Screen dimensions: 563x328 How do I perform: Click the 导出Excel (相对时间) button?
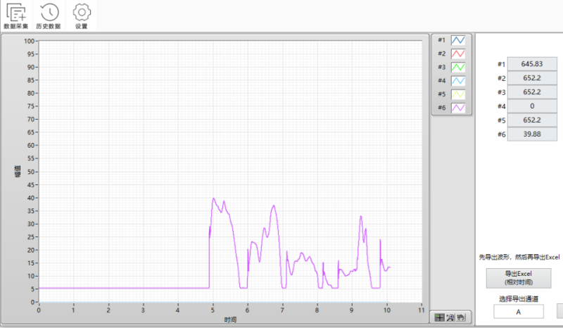click(x=518, y=277)
